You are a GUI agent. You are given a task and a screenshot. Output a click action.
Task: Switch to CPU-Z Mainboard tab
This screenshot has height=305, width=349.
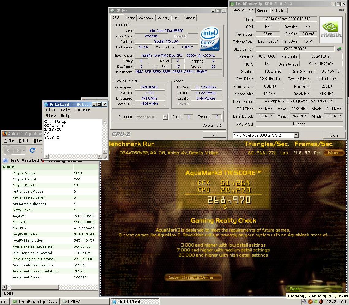146,18
